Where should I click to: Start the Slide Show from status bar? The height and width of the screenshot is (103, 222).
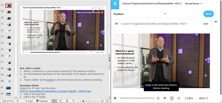click(x=74, y=101)
